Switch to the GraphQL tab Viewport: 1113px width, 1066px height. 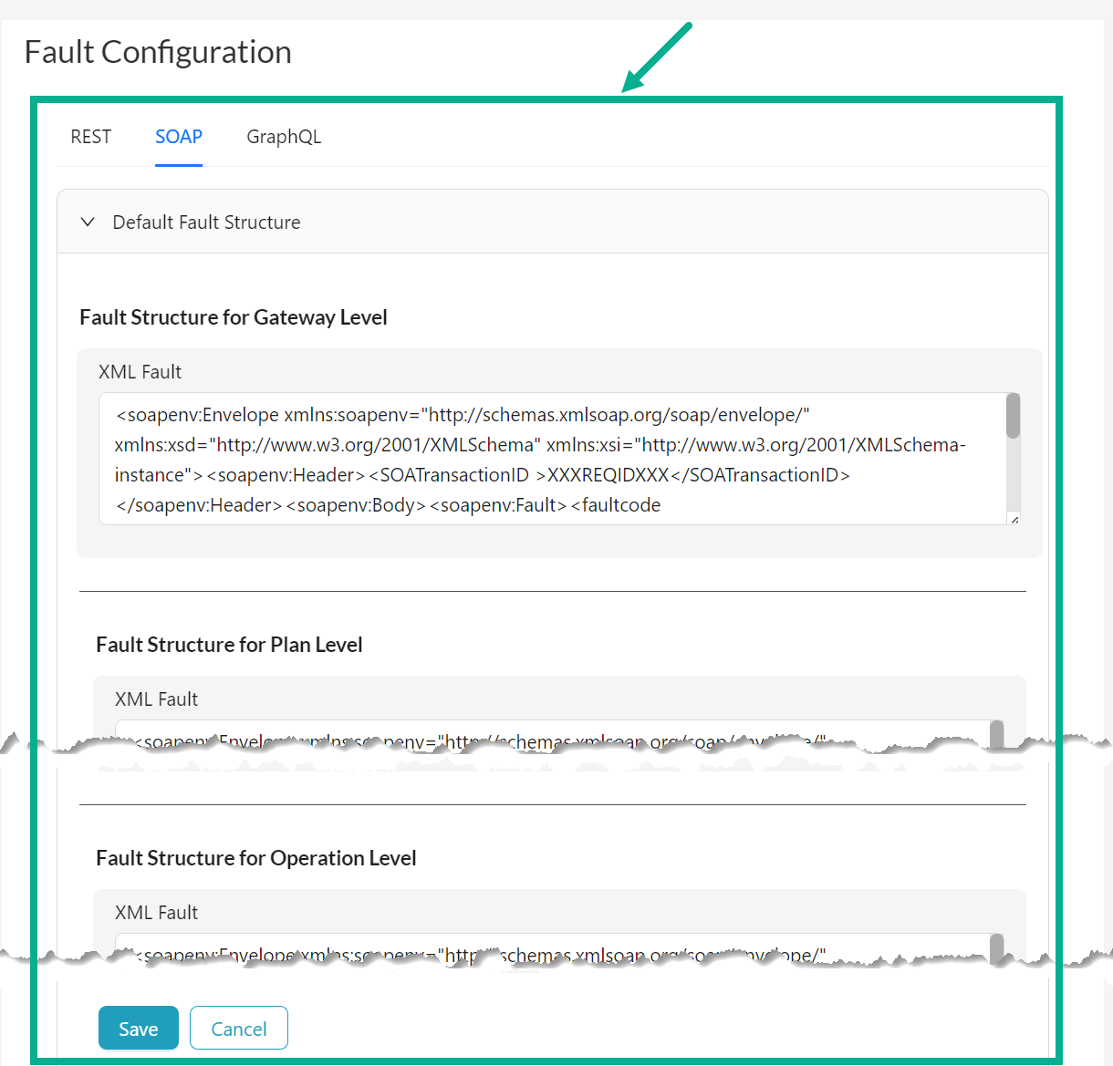(x=284, y=137)
